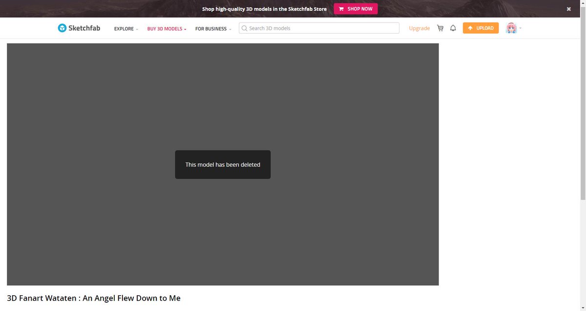The image size is (586, 311).
Task: Open notifications bell icon
Action: tap(453, 28)
